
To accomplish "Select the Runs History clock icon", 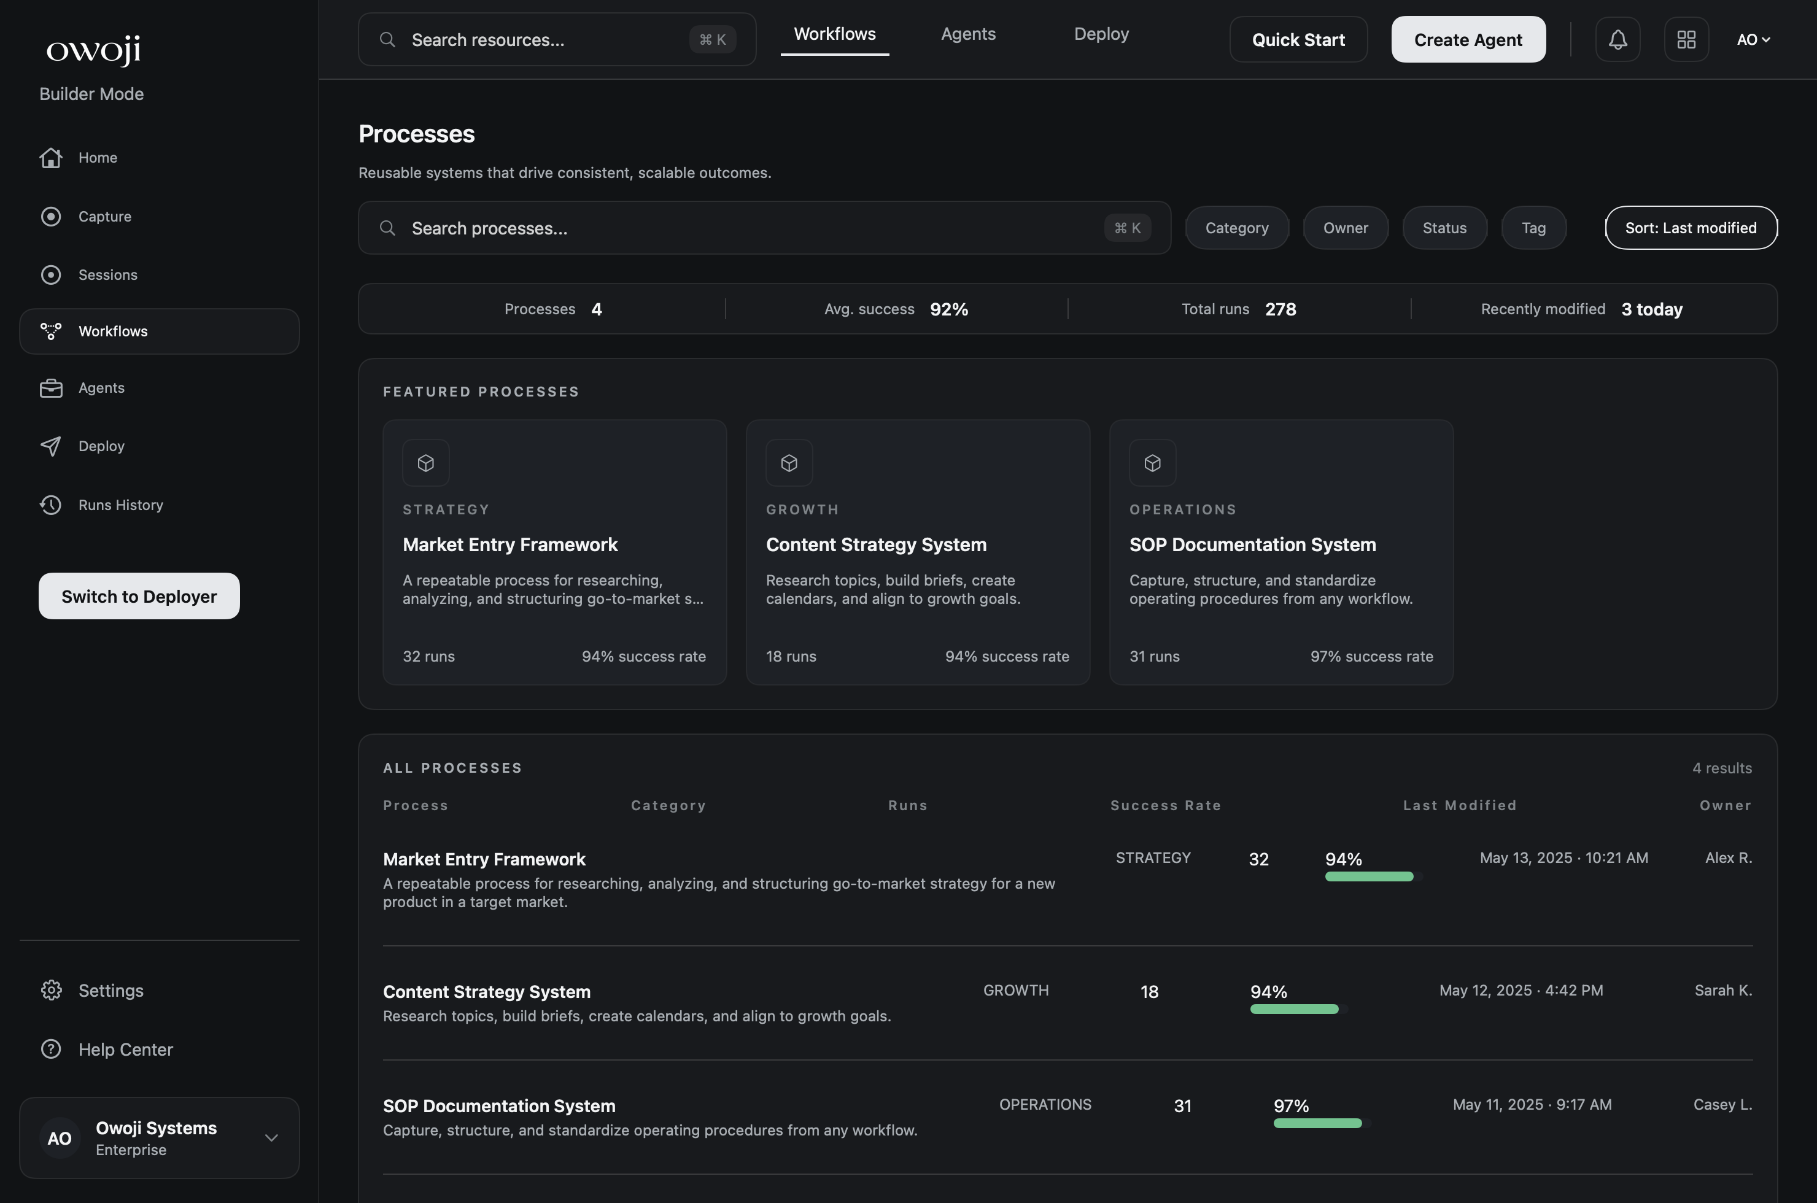I will pos(50,505).
